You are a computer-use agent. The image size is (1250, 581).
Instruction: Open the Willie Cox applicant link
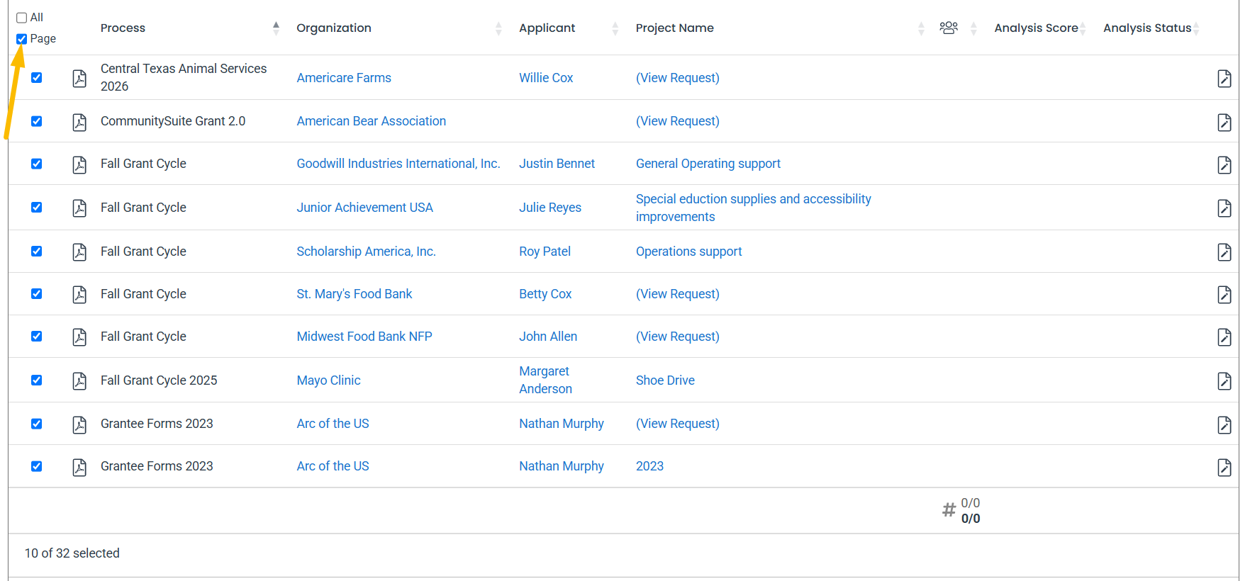click(x=546, y=78)
